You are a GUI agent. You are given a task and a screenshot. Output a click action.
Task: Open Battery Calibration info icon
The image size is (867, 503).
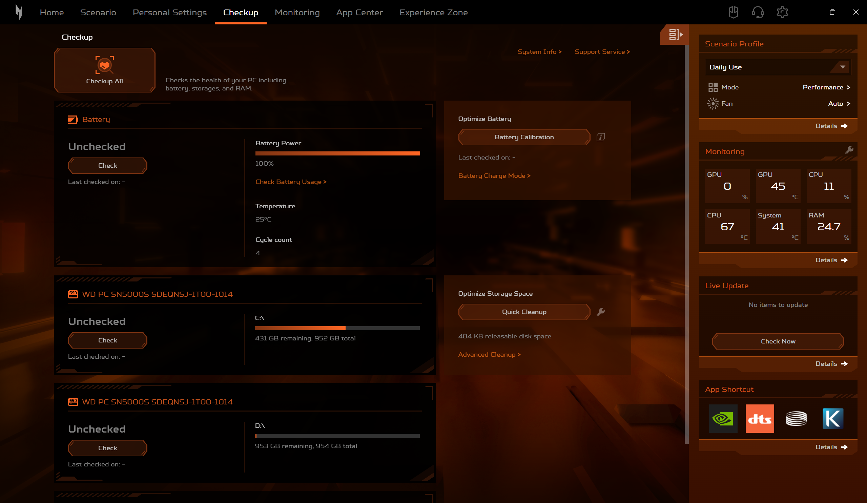pyautogui.click(x=600, y=137)
